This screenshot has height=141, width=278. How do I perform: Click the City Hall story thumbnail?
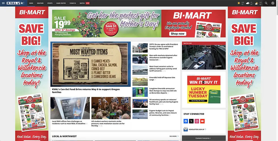(140, 114)
